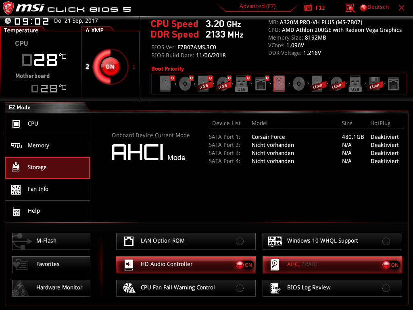Select the UEFI USB hard disk boot icon
The image size is (413, 310).
(x=204, y=84)
